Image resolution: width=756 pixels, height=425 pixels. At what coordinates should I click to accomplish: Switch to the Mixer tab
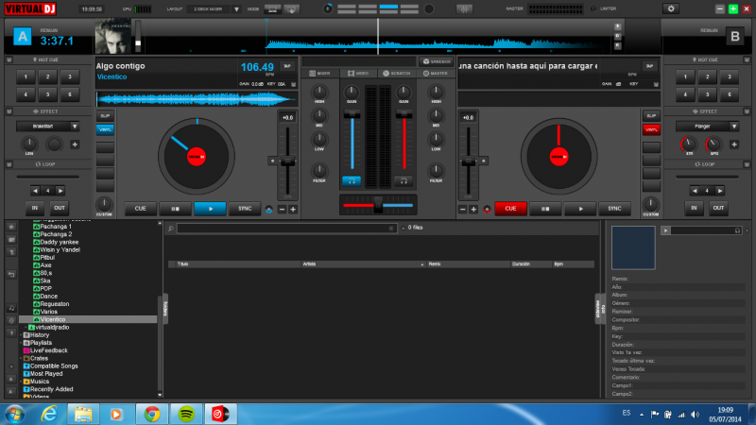(x=320, y=74)
